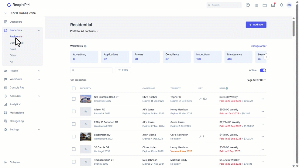Viewport: 299px width, 168px height.
Task: Open the task list icon in top bar
Action: pos(256,5)
